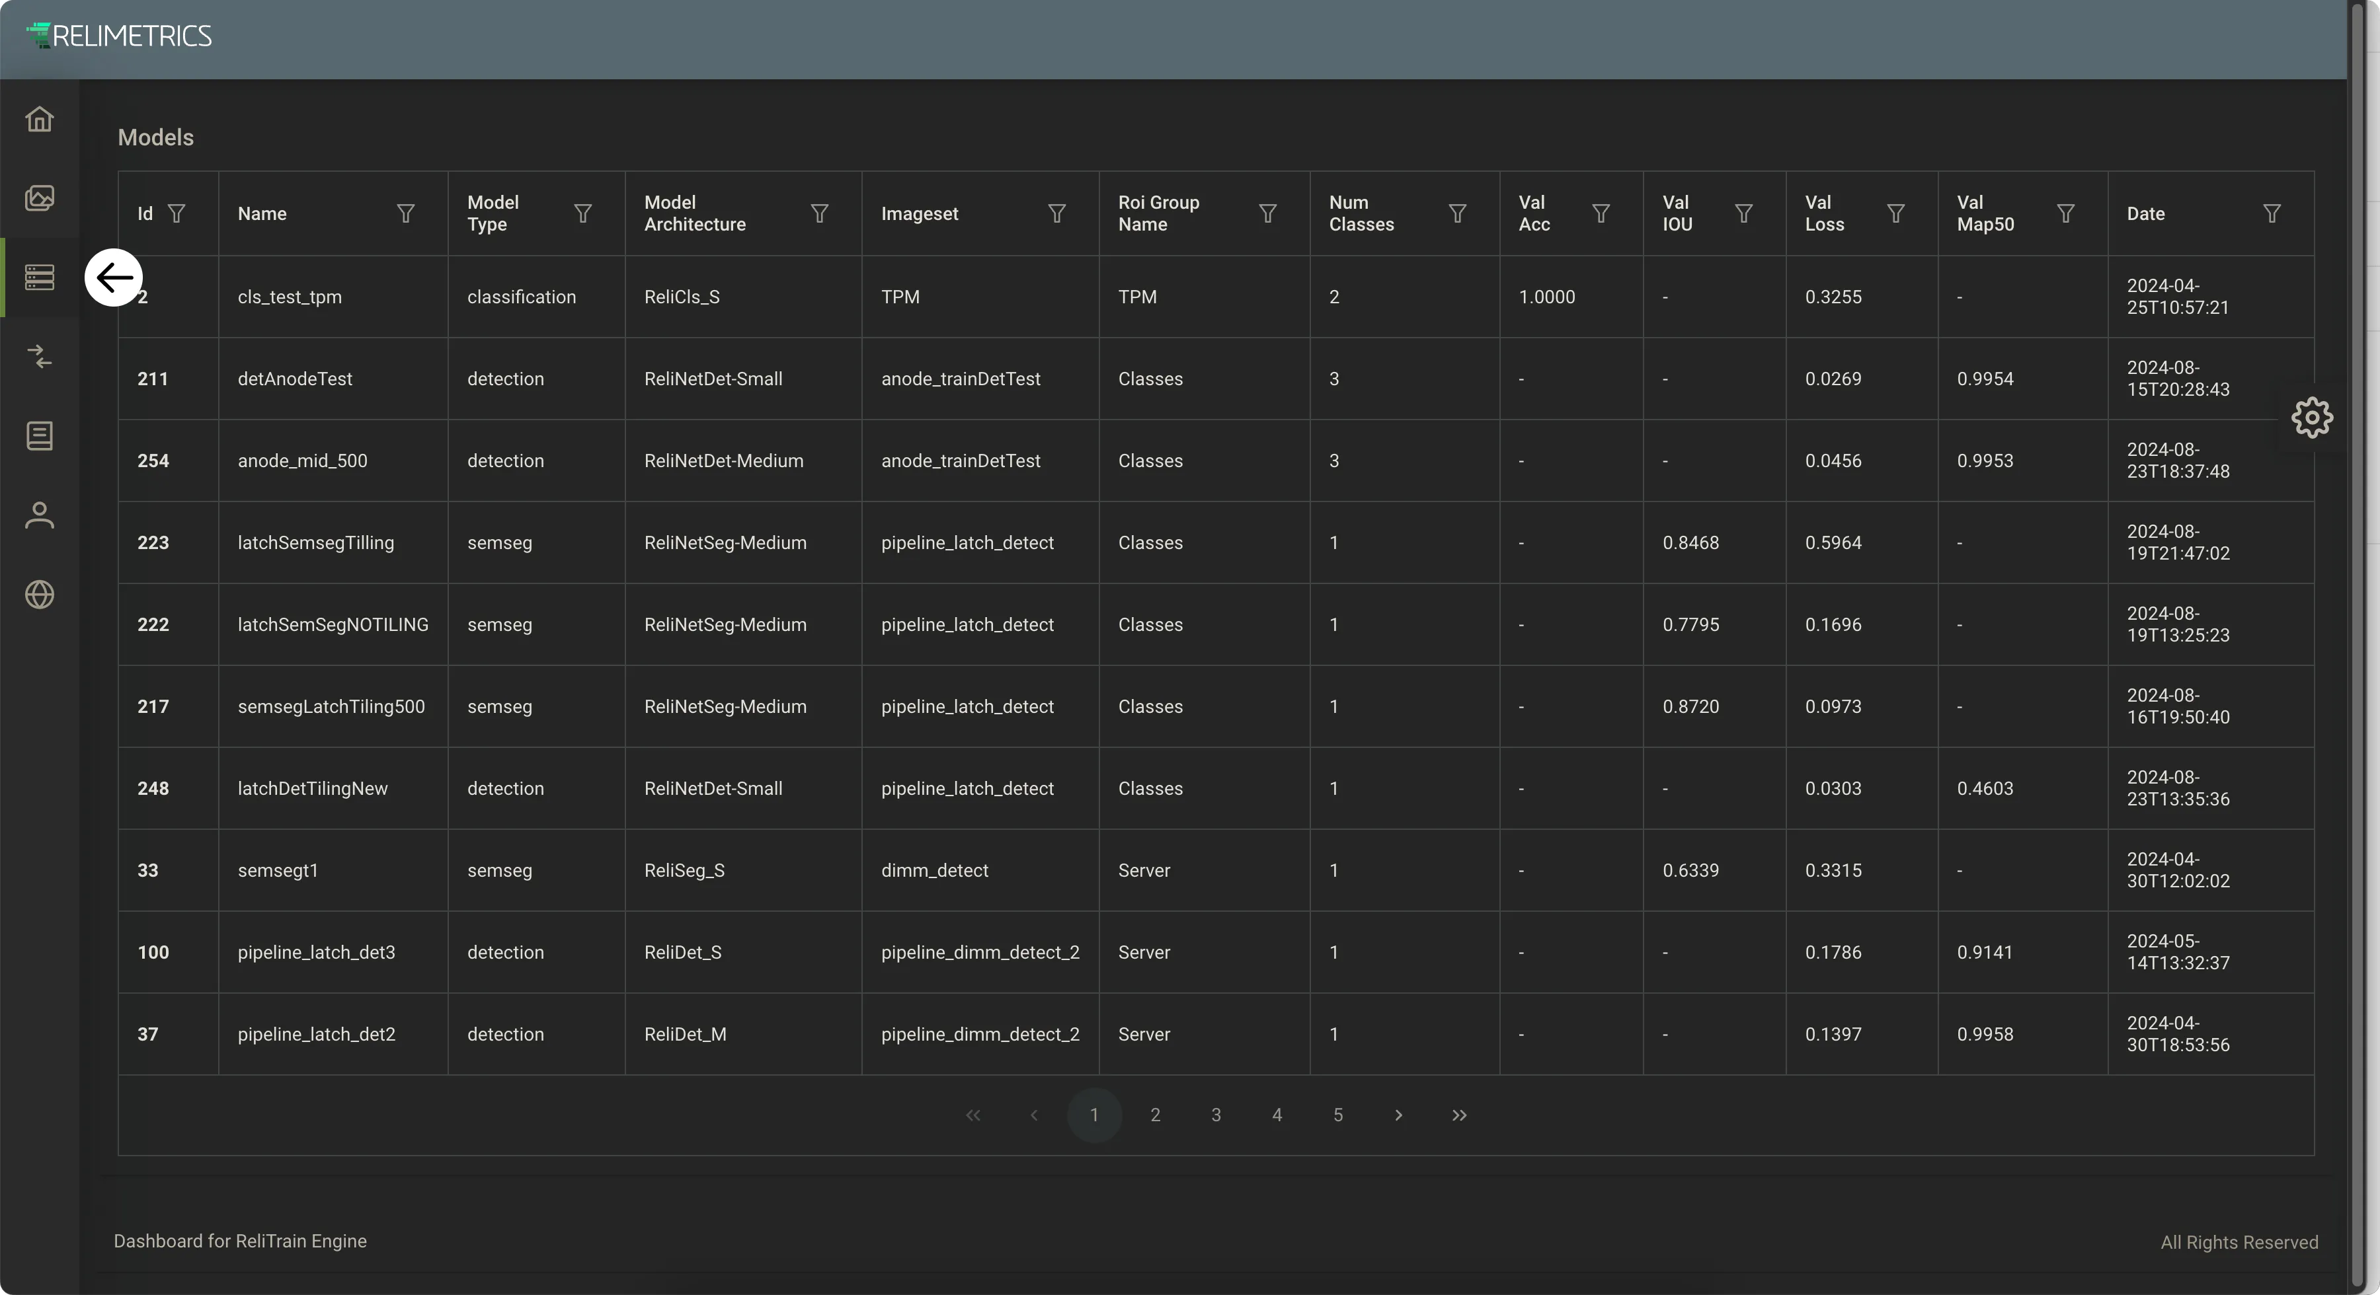Viewport: 2380px width, 1295px height.
Task: Click the Relimetrics logo
Action: pos(119,36)
